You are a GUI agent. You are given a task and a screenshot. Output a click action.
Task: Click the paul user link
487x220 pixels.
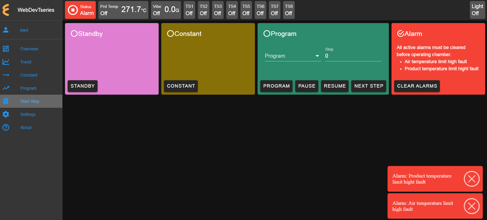(24, 30)
